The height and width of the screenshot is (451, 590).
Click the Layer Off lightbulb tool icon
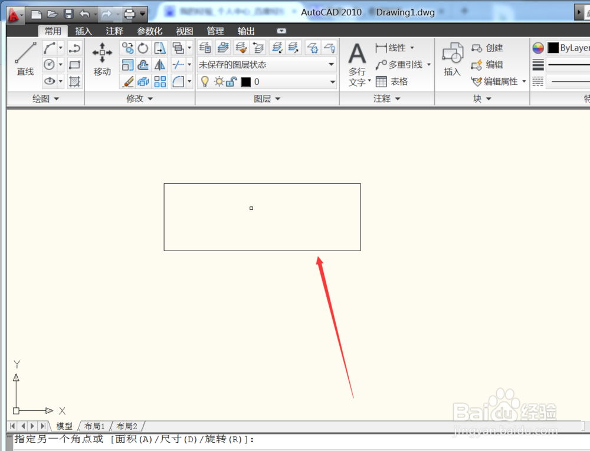pos(330,48)
